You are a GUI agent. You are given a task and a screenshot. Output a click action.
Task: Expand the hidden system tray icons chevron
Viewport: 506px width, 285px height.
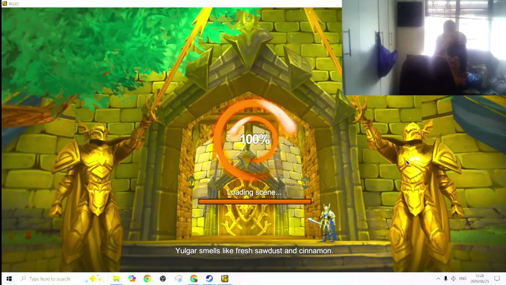coord(438,279)
